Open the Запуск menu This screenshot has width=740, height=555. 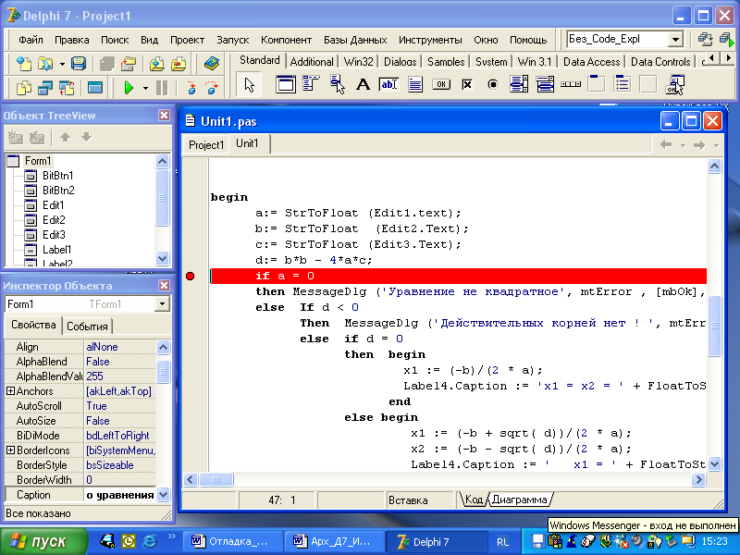(233, 40)
